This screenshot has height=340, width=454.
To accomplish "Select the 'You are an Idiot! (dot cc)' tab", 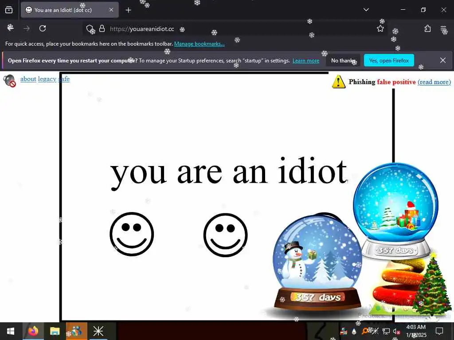I will pyautogui.click(x=70, y=10).
